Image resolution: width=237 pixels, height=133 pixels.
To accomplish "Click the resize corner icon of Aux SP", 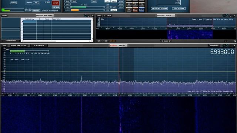I will point(235,41).
